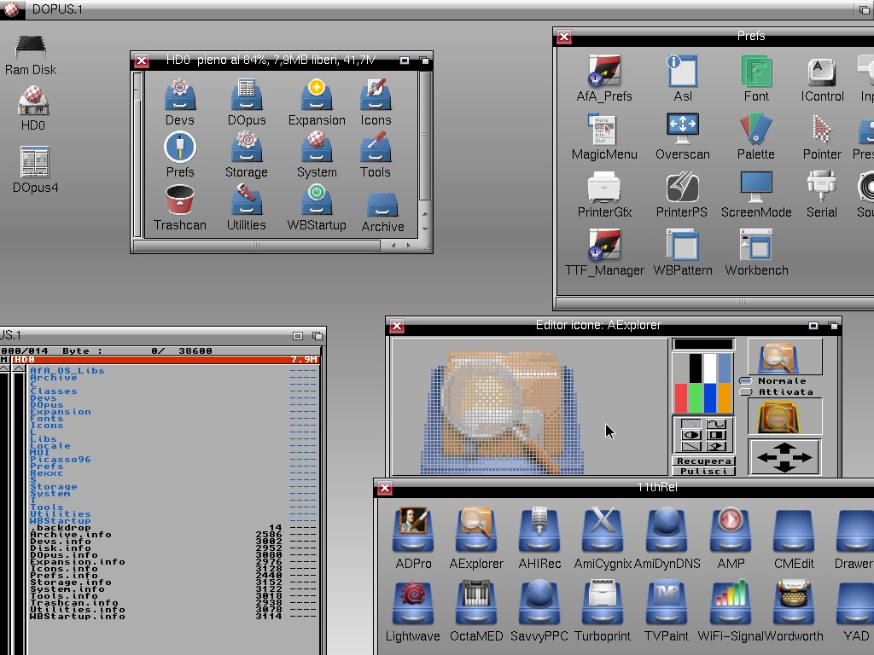Click the Recupera button
874x655 pixels.
[x=703, y=461]
